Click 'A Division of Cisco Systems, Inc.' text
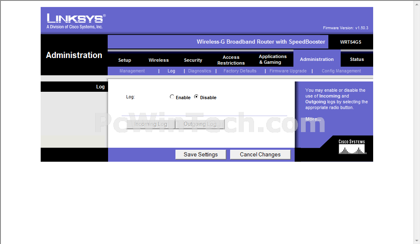 click(74, 27)
